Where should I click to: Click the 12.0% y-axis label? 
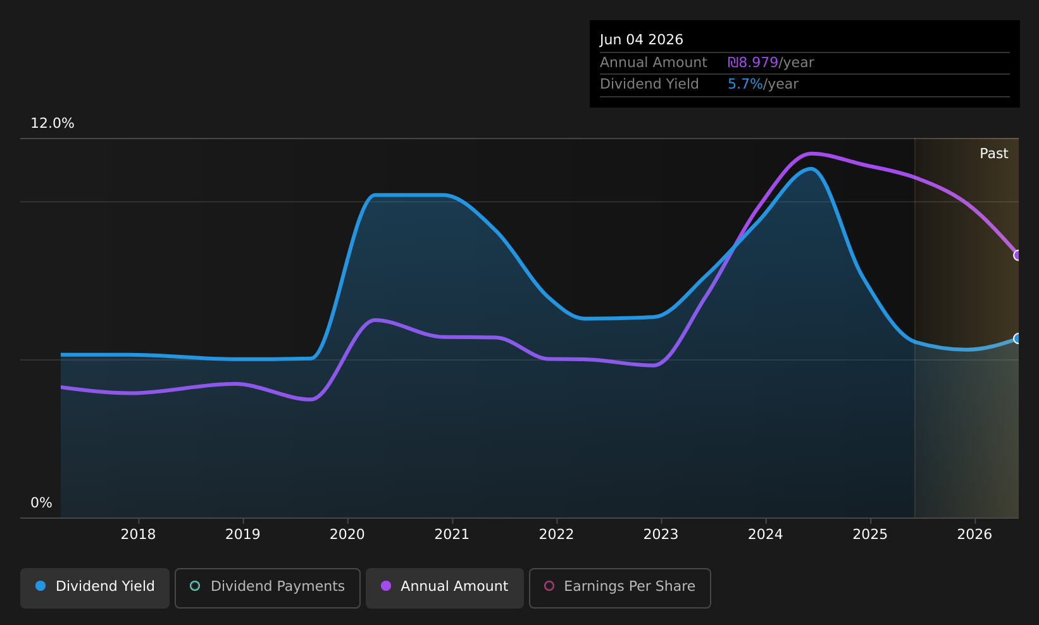pyautogui.click(x=53, y=123)
